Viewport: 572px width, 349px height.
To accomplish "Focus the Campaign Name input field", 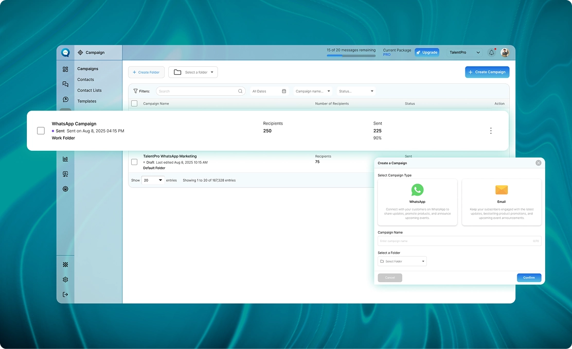I will click(459, 241).
